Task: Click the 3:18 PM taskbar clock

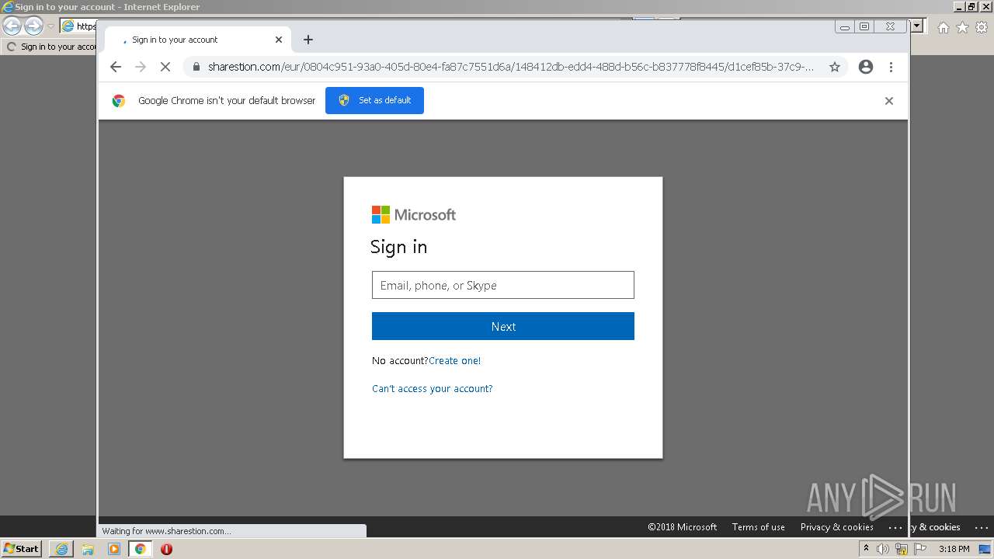Action: pos(954,549)
